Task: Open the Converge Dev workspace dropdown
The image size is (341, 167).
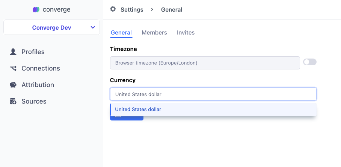Action: tap(51, 27)
